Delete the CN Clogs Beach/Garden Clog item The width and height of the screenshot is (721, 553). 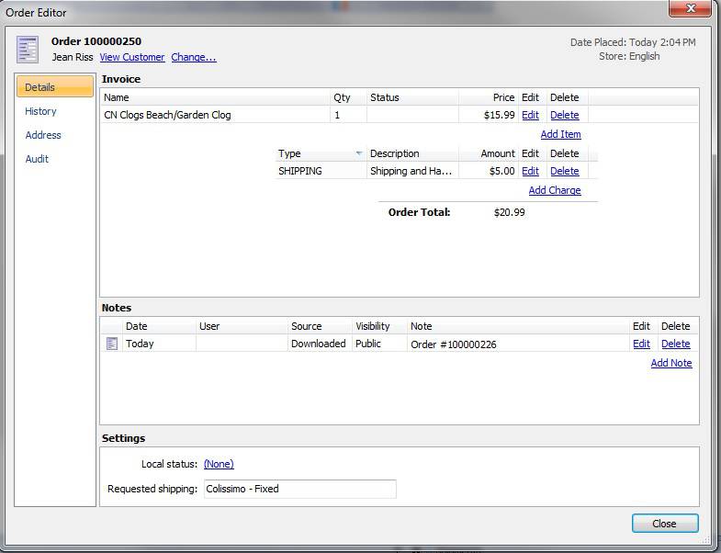565,115
